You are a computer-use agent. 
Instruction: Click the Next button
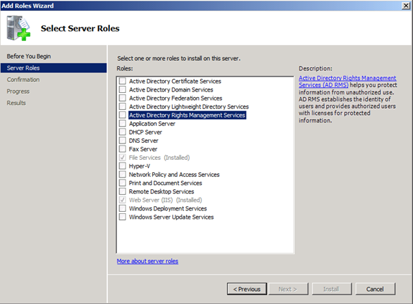click(288, 289)
